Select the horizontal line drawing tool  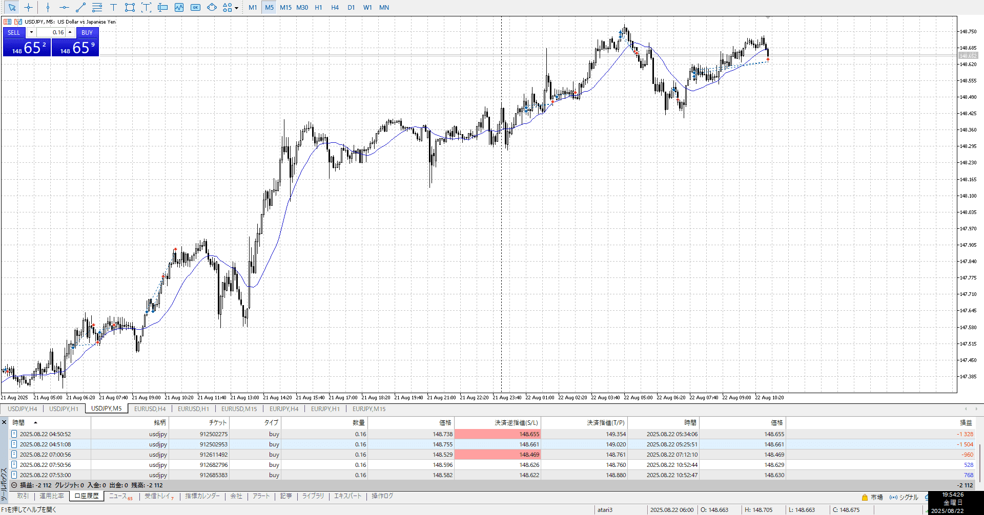tap(64, 8)
